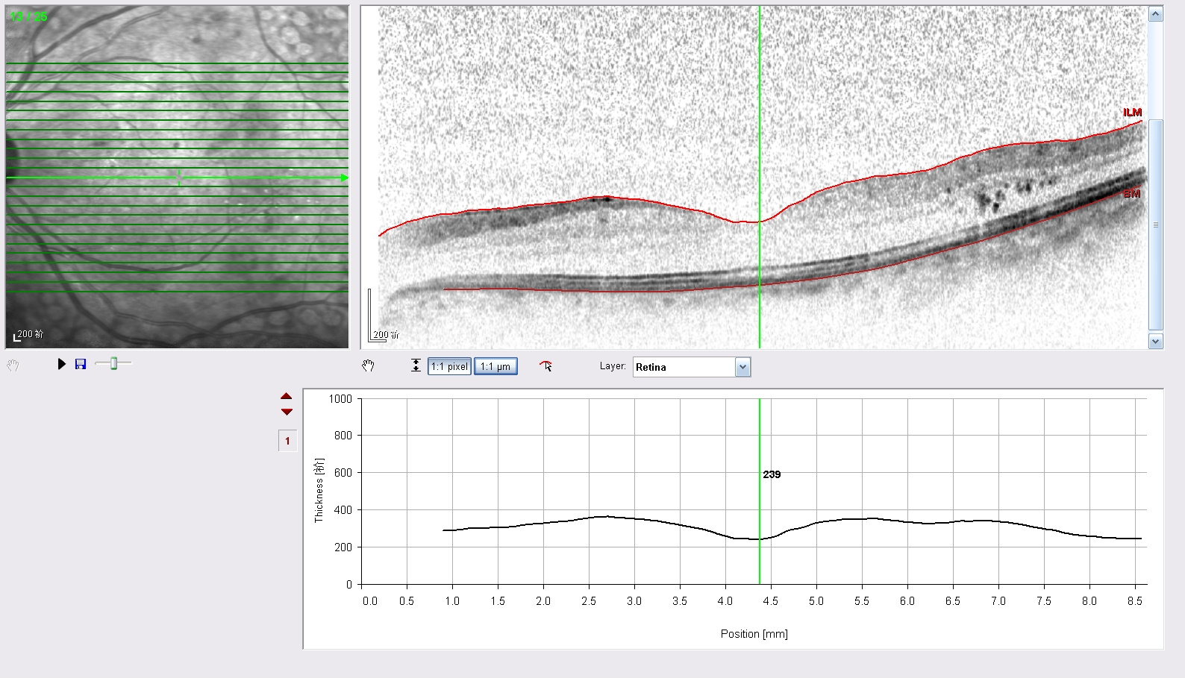Click the blue save floppy disk icon
Image resolution: width=1185 pixels, height=678 pixels.
pos(81,364)
